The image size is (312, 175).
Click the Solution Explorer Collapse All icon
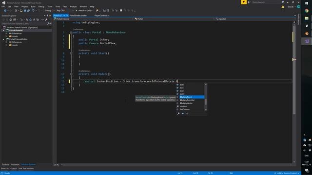coord(34,19)
